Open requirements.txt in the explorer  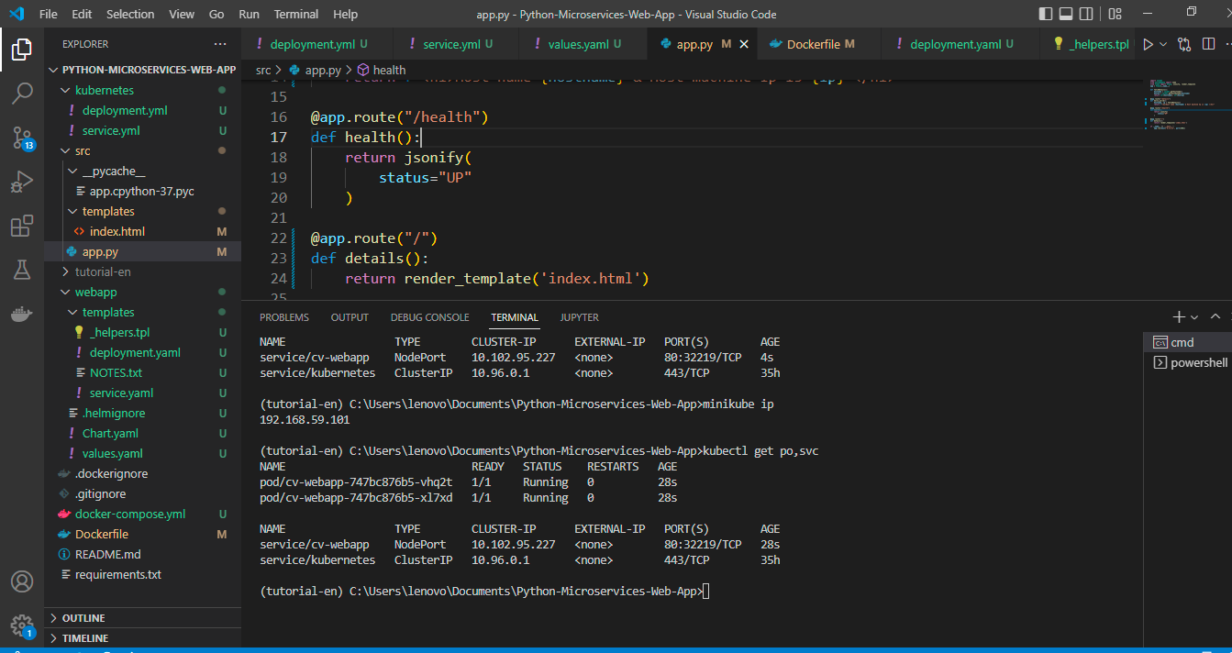coord(142,574)
